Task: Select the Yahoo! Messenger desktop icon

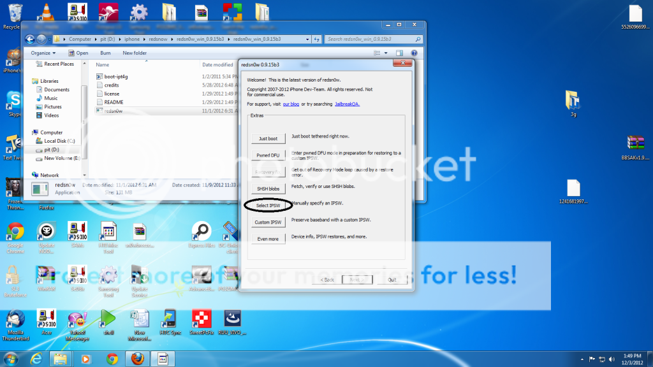Action: click(77, 326)
